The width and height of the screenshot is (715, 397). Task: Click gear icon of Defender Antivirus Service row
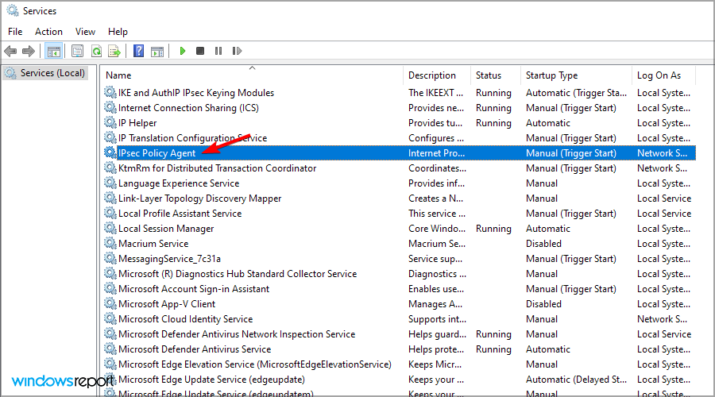click(110, 349)
